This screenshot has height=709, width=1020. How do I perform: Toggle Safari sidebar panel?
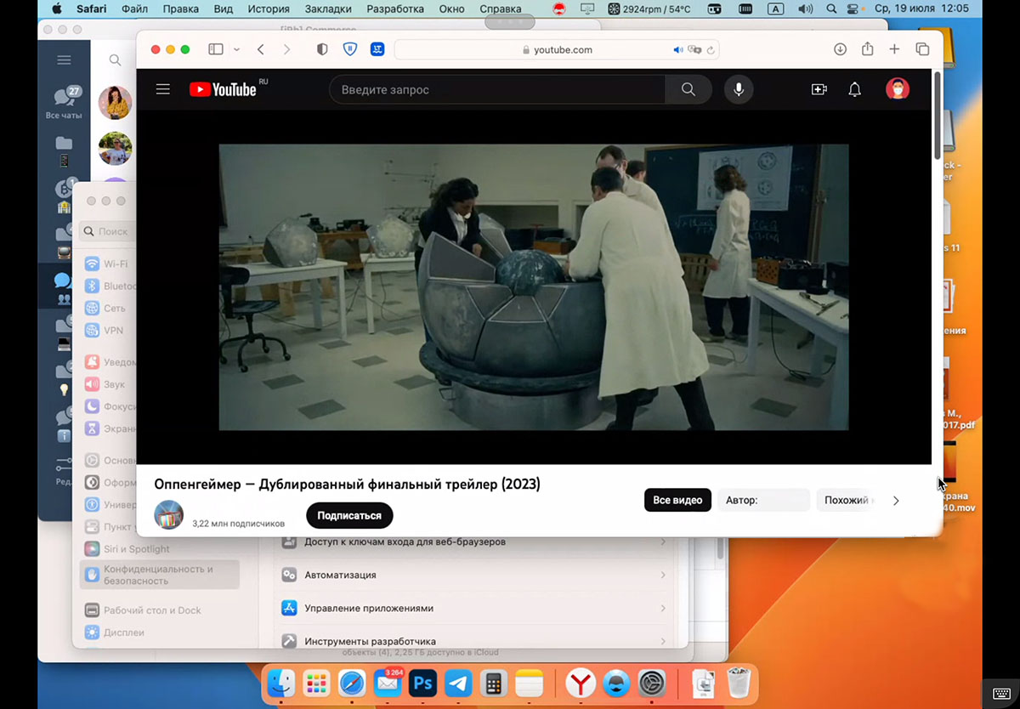[216, 49]
